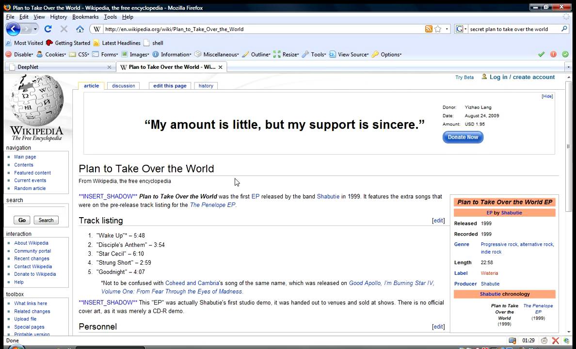576x349 pixels.
Task: Open the Images toolbar menu
Action: click(x=135, y=54)
